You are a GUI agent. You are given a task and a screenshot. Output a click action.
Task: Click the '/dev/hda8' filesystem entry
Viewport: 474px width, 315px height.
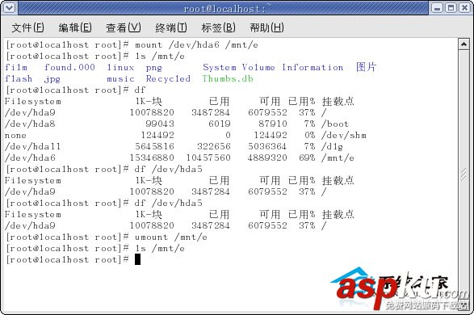tap(30, 124)
